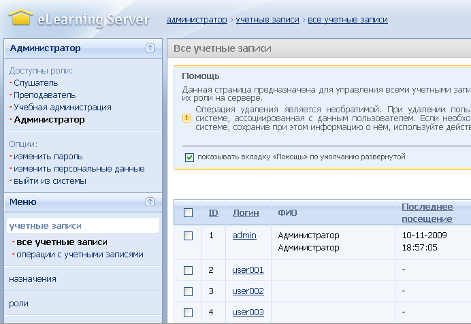Collapse the Меню panel with arrow icon
This screenshot has height=324, width=471.
point(150,201)
